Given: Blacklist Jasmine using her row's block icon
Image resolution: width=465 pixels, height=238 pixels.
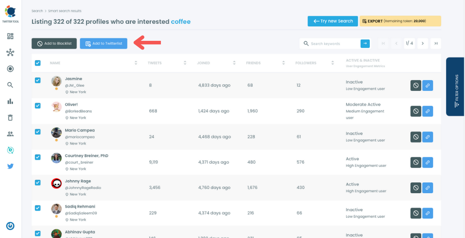Looking at the screenshot, I should point(416,86).
